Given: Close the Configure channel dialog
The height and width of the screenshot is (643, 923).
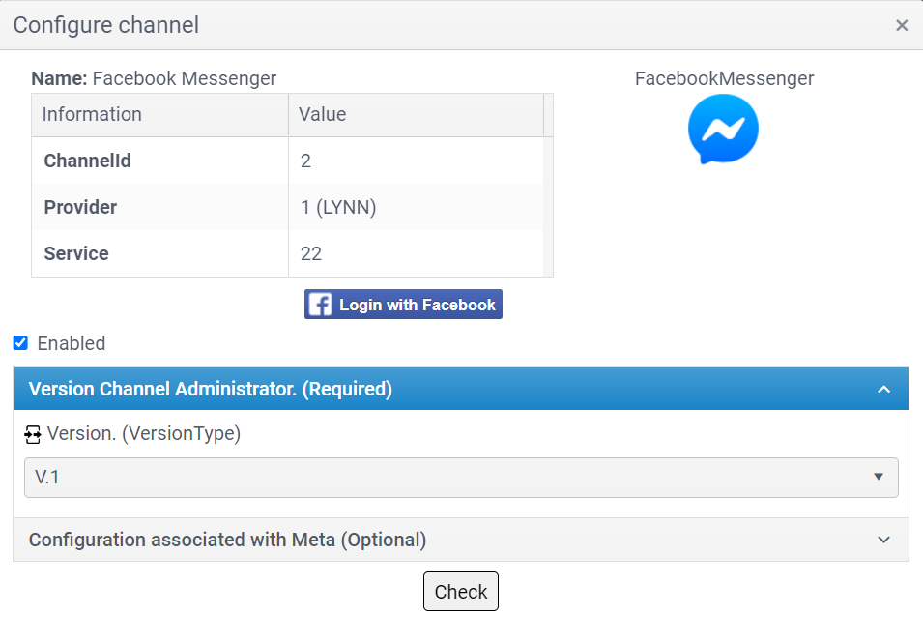Looking at the screenshot, I should 901,25.
